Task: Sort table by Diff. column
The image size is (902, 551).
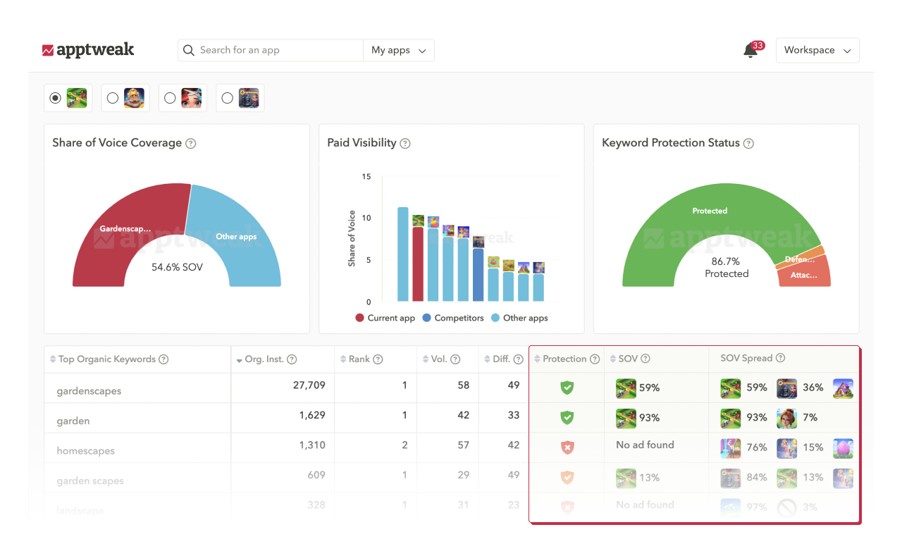Action: click(488, 359)
